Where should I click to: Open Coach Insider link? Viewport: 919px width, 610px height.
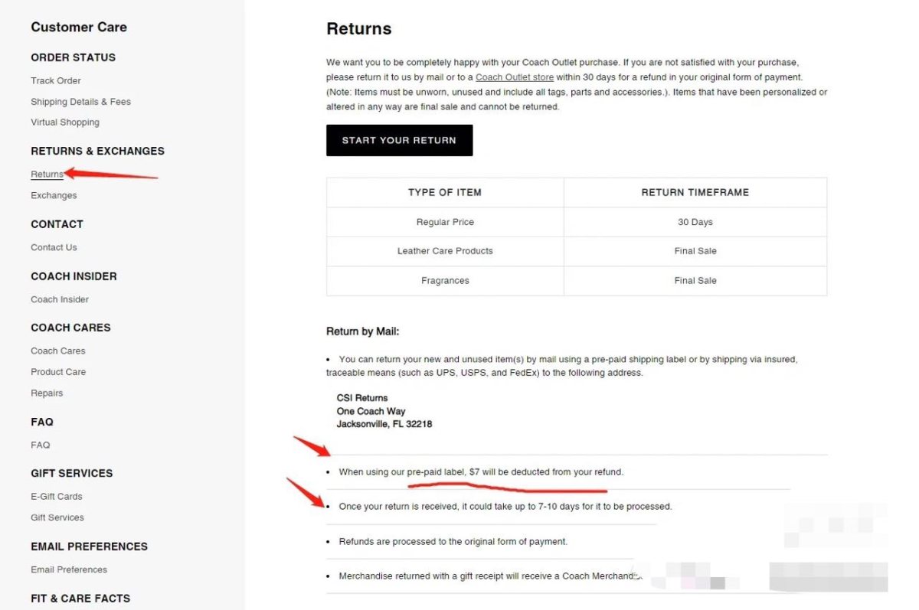tap(60, 299)
